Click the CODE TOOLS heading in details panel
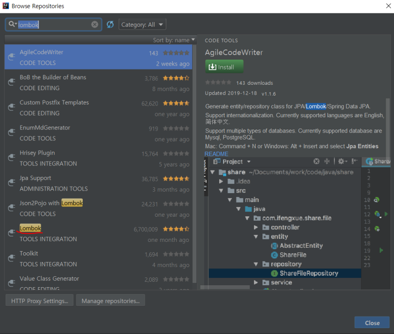 [x=221, y=40]
